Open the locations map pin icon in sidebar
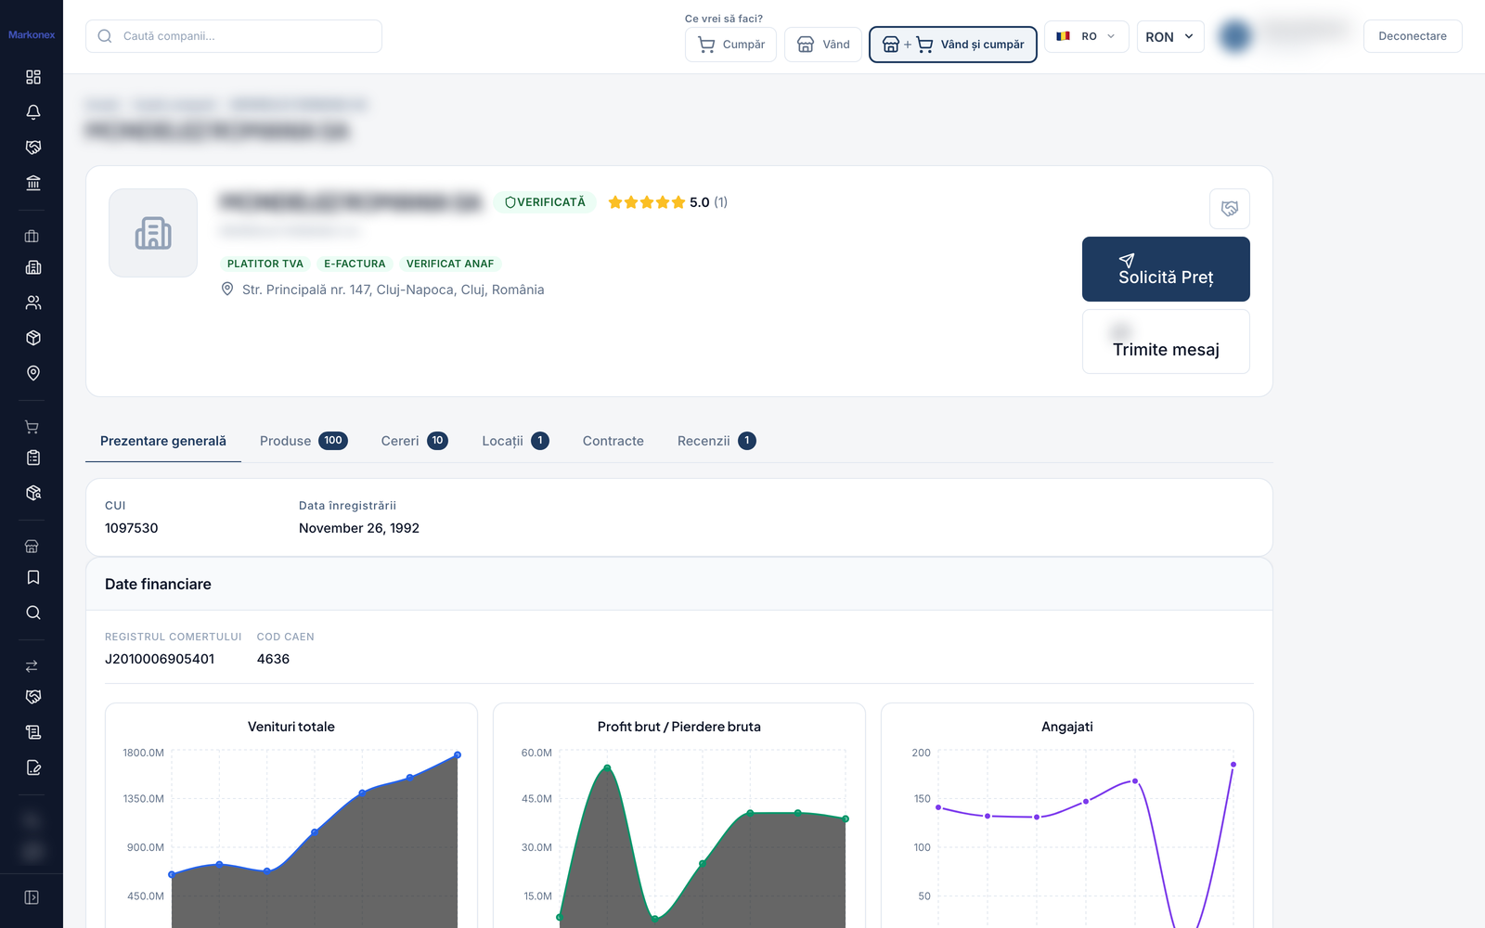Screen dimensions: 1485x928 point(33,373)
